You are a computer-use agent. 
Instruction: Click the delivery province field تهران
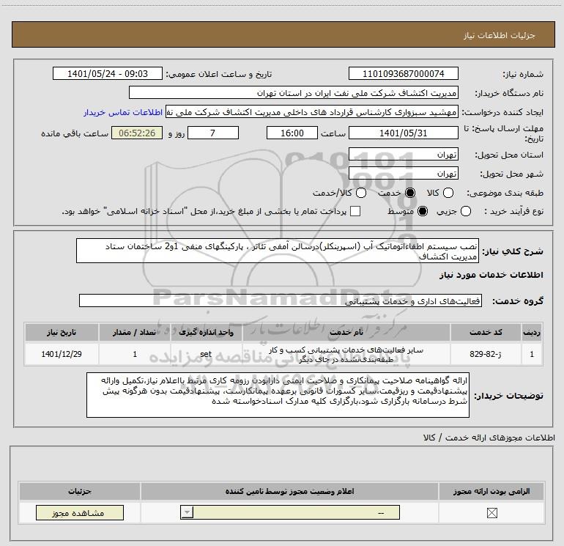point(403,155)
